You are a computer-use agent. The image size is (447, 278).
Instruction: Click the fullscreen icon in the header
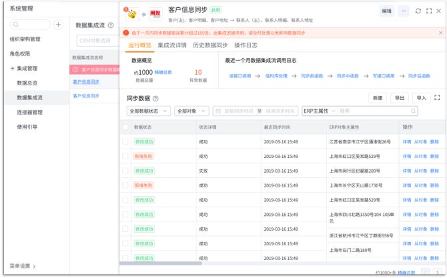pyautogui.click(x=428, y=11)
